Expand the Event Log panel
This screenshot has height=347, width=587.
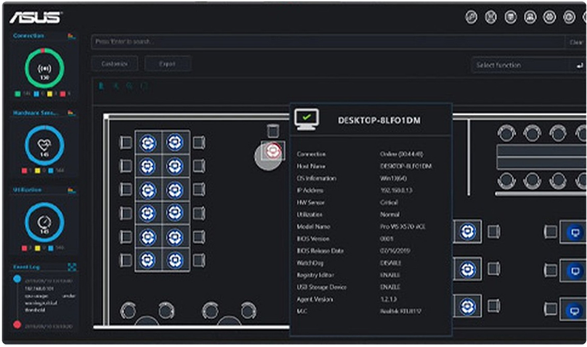point(72,267)
